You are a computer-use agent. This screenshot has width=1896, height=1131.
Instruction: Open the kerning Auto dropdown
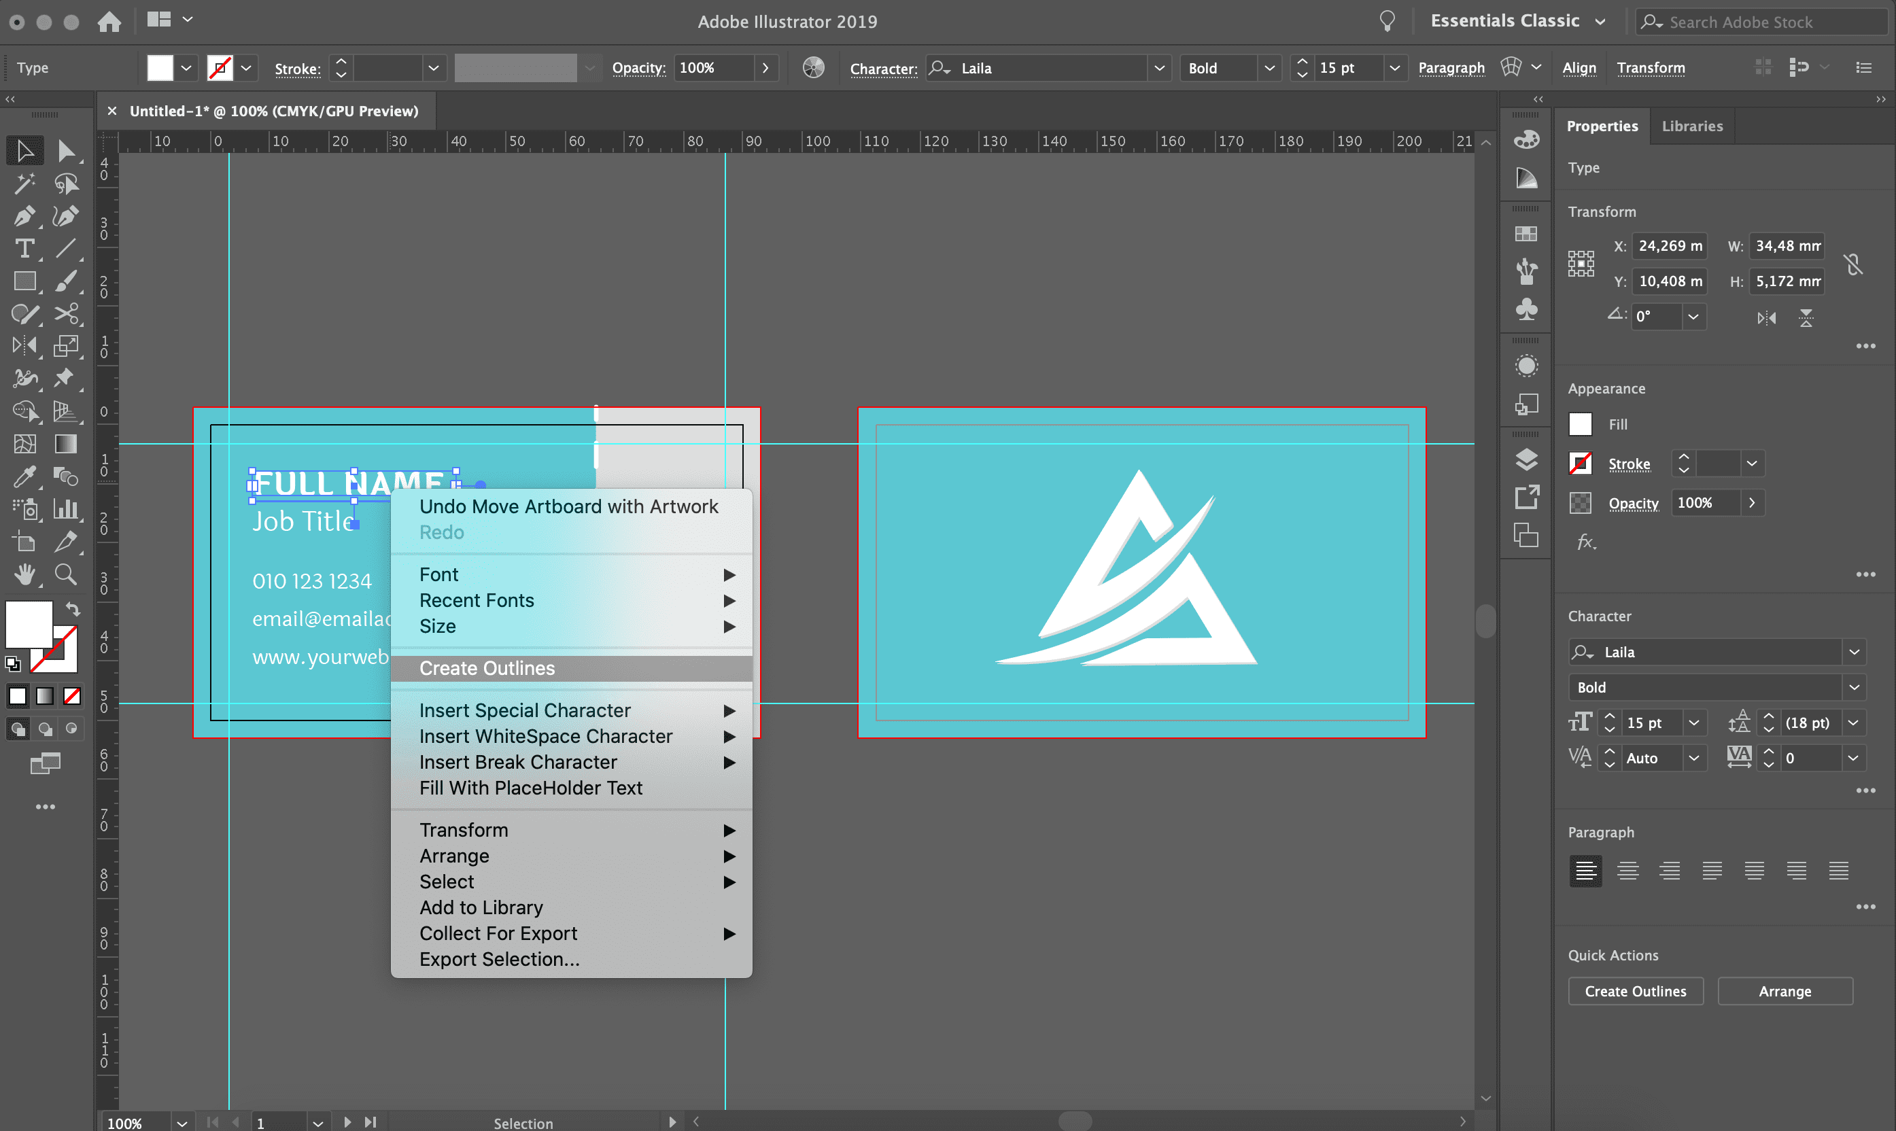1693,758
